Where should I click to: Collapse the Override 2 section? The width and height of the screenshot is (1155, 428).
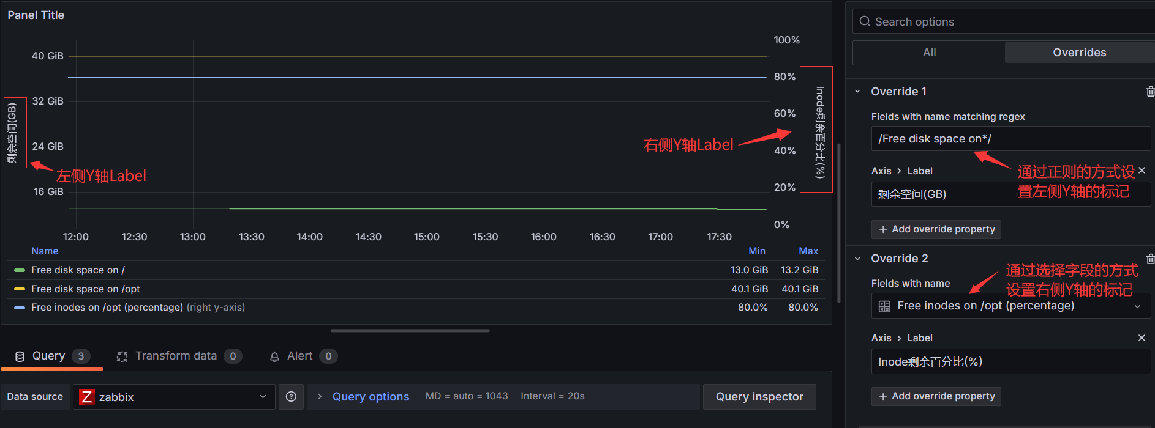(x=857, y=259)
